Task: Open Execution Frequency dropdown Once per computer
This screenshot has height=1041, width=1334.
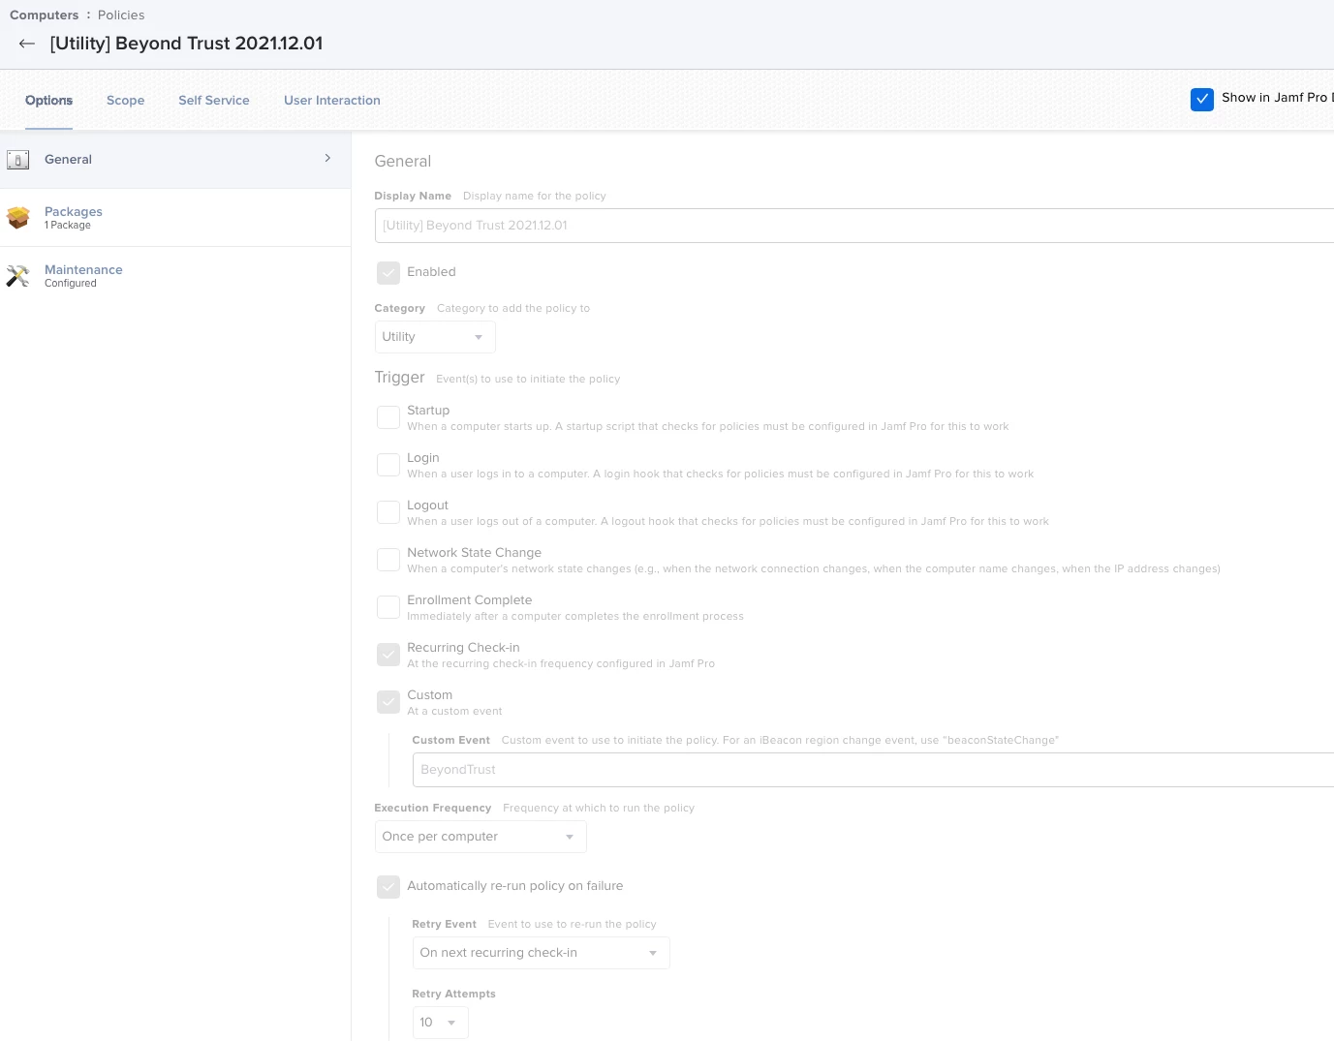Action: click(481, 837)
